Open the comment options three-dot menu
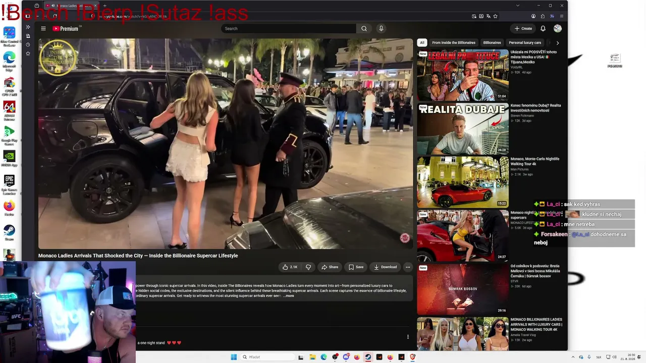 coord(408,337)
